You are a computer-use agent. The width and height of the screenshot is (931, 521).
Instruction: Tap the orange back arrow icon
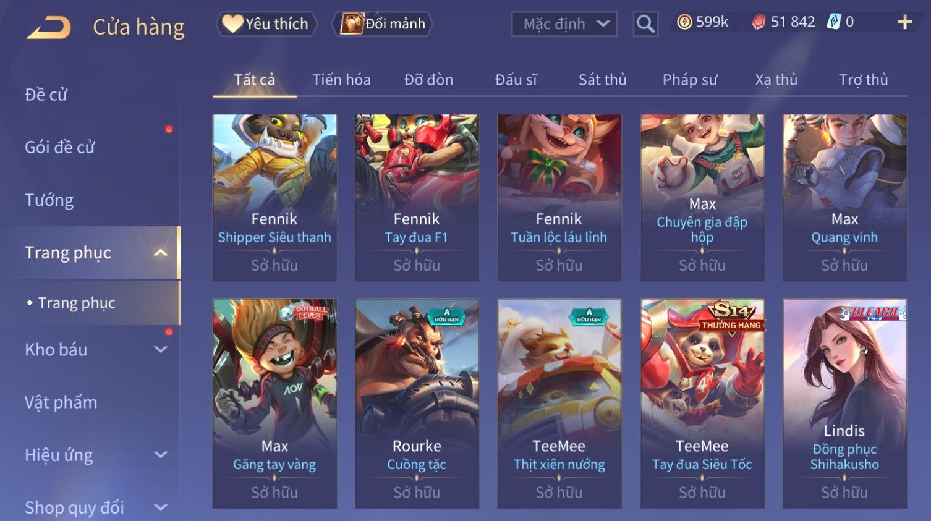coord(49,28)
